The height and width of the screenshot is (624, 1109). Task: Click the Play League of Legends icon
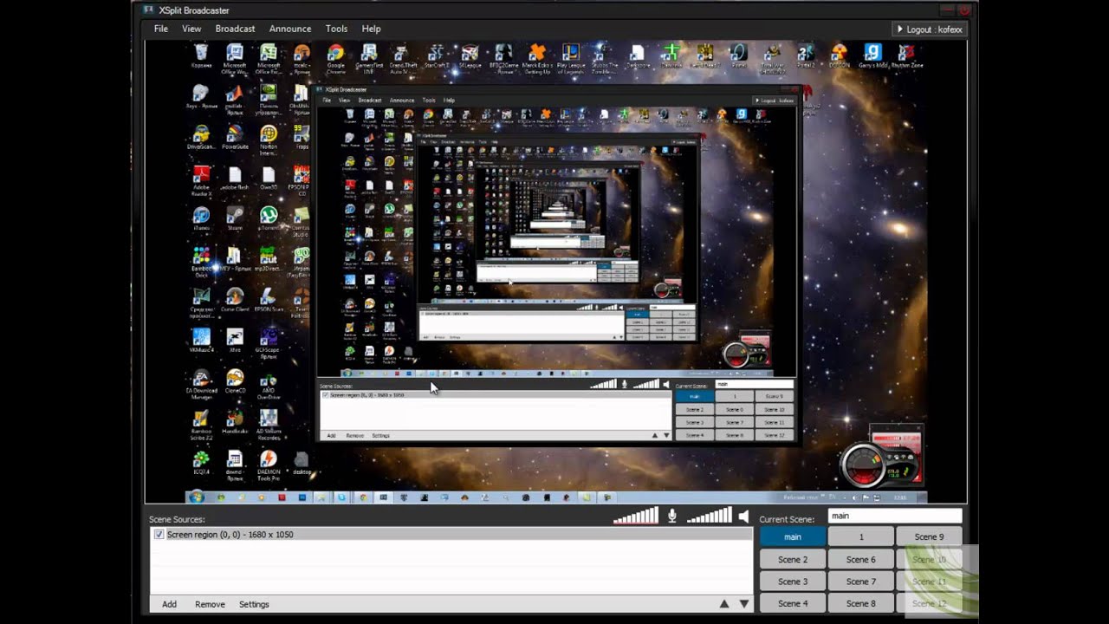[x=571, y=60]
